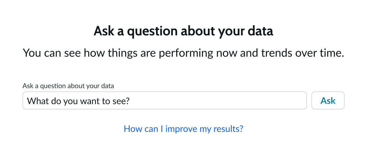Follow the improve my results help link
The width and height of the screenshot is (367, 156).
(x=183, y=129)
